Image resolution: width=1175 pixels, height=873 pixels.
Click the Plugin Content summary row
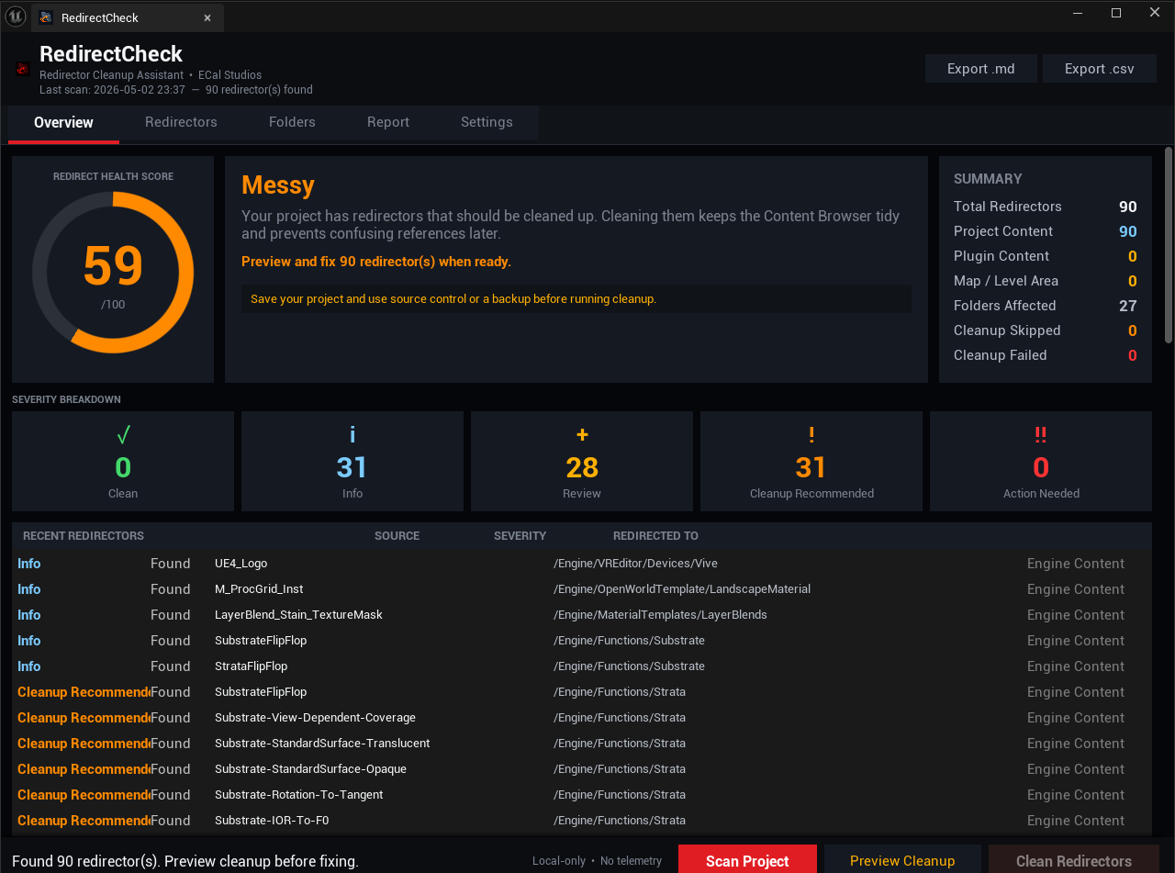[1046, 256]
